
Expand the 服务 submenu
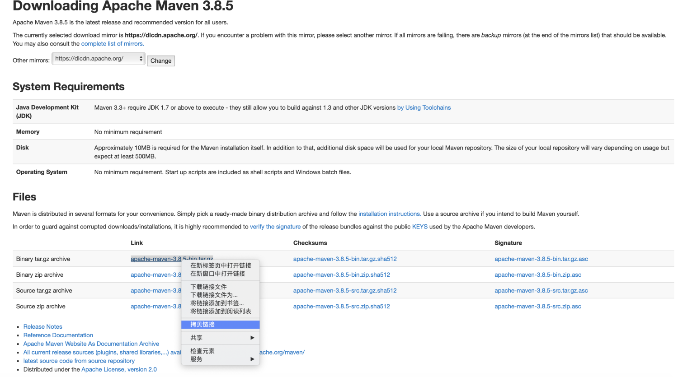[221, 359]
